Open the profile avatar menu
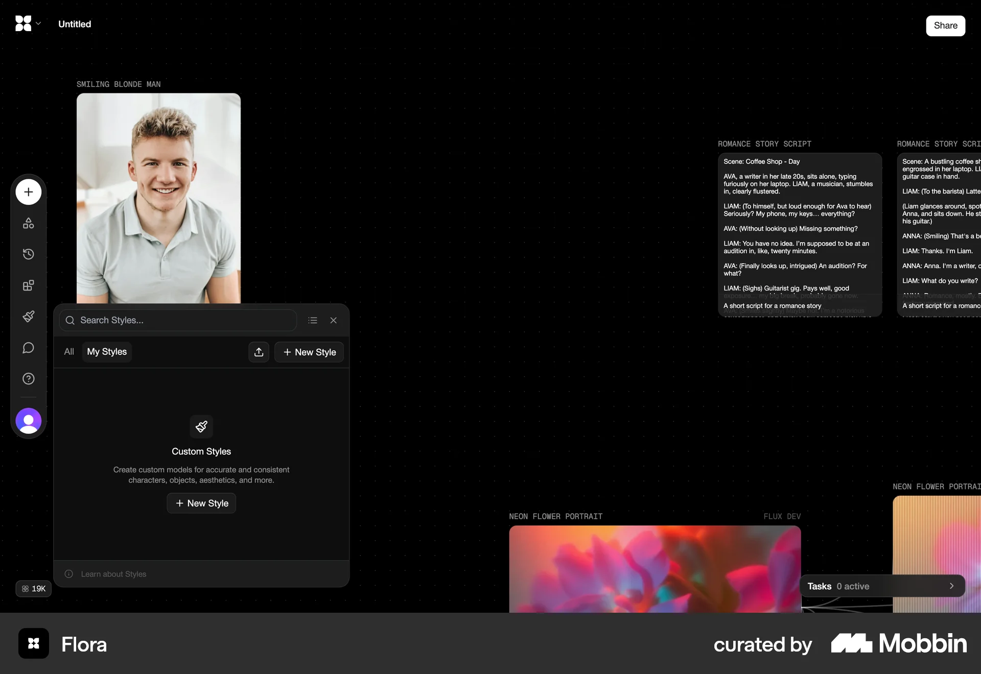Viewport: 981px width, 674px height. [28, 421]
